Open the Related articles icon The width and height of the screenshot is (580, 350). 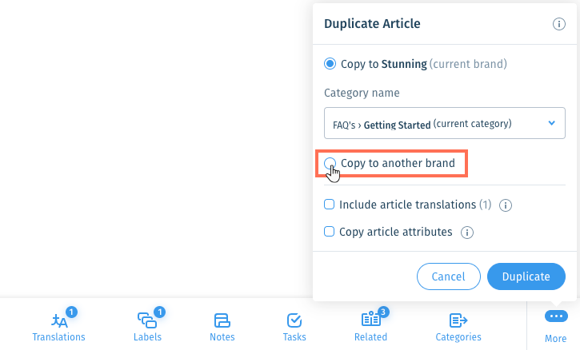coord(370,319)
